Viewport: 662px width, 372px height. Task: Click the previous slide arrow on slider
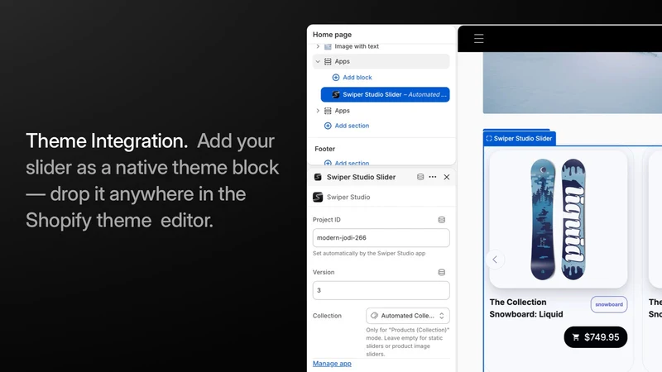point(495,260)
